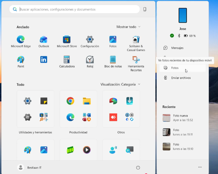Open the LinkedIn pinned app
218x174 pixels.
click(x=44, y=60)
